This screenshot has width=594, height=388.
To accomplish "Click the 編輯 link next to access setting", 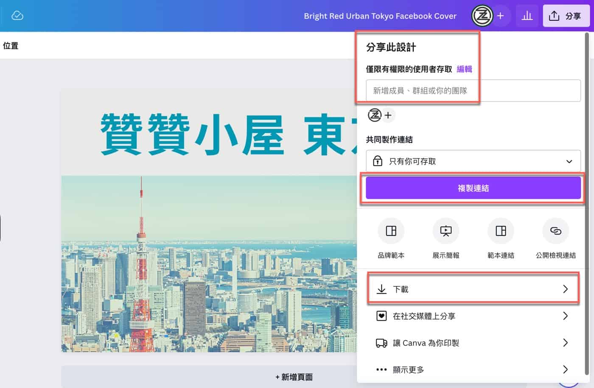I will click(x=464, y=69).
